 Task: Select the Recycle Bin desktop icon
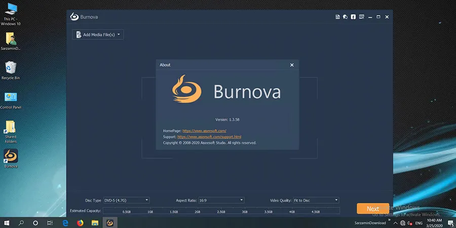[x=11, y=70]
